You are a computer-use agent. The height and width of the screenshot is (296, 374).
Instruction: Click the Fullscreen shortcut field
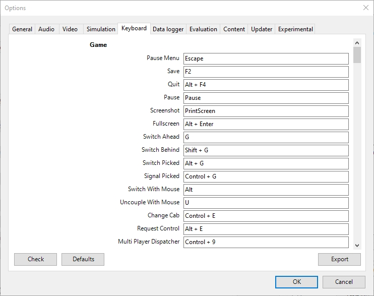point(266,124)
